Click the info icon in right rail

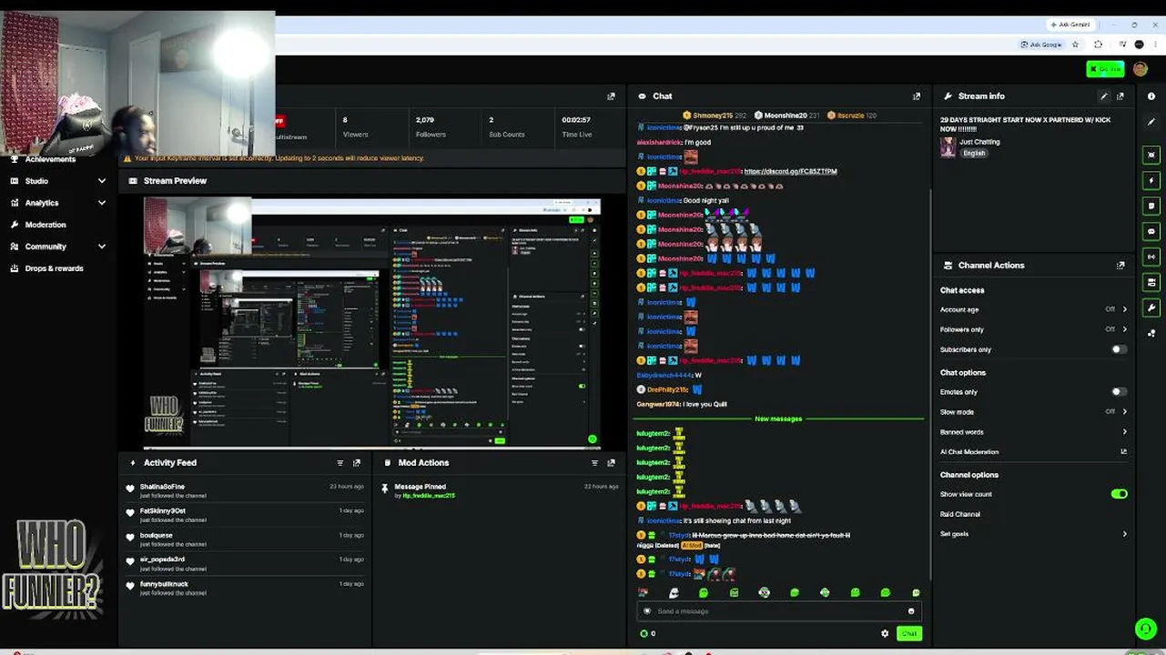click(x=1151, y=96)
